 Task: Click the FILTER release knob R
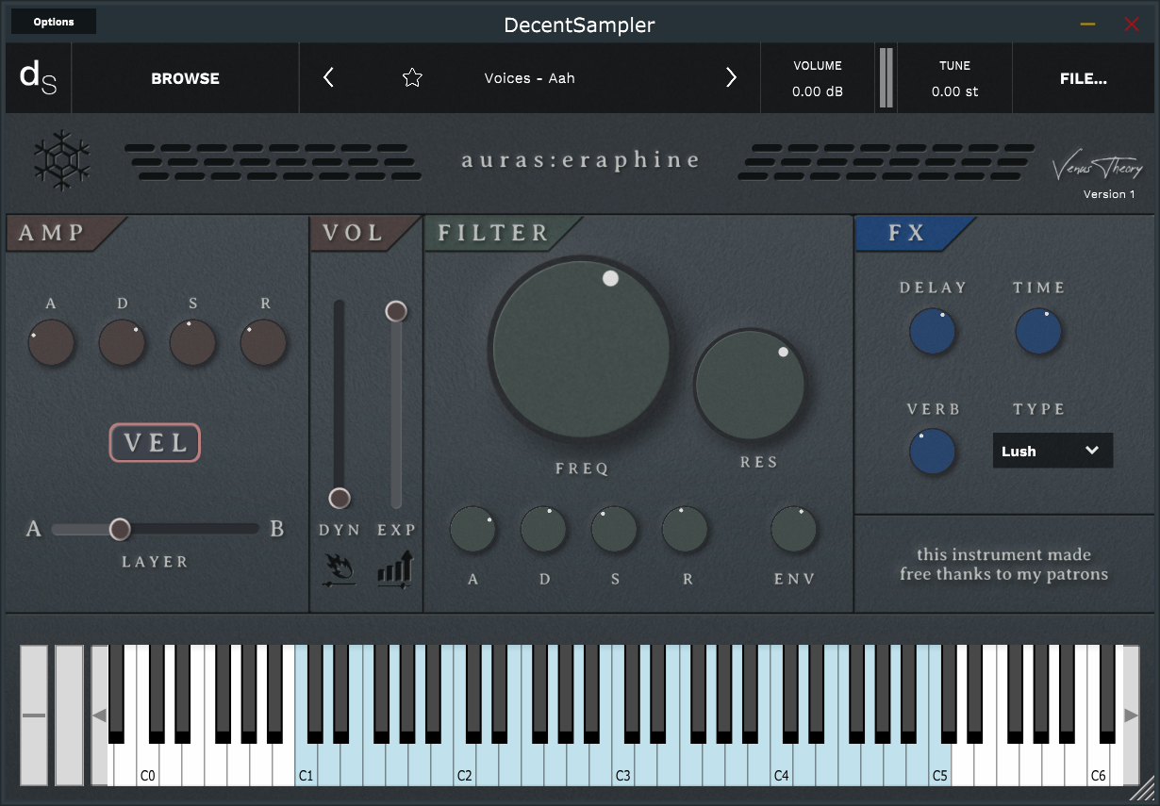pyautogui.click(x=686, y=530)
